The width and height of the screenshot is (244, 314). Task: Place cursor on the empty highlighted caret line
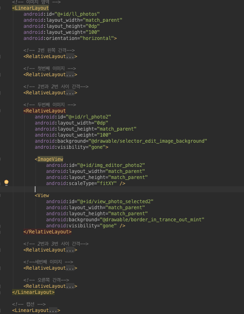pos(122,189)
